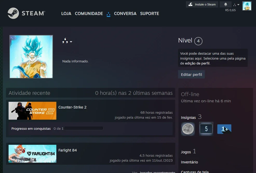Open the level 4 circle badge

click(x=198, y=41)
